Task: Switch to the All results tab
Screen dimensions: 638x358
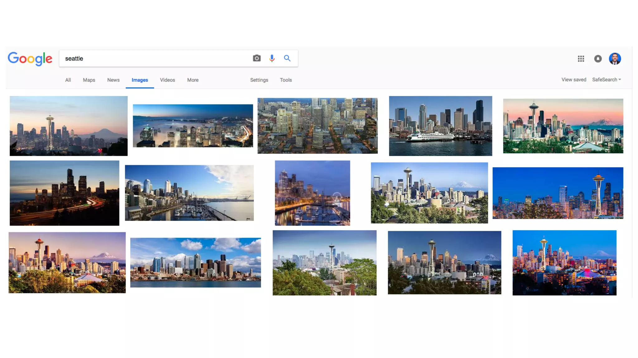Action: click(68, 80)
